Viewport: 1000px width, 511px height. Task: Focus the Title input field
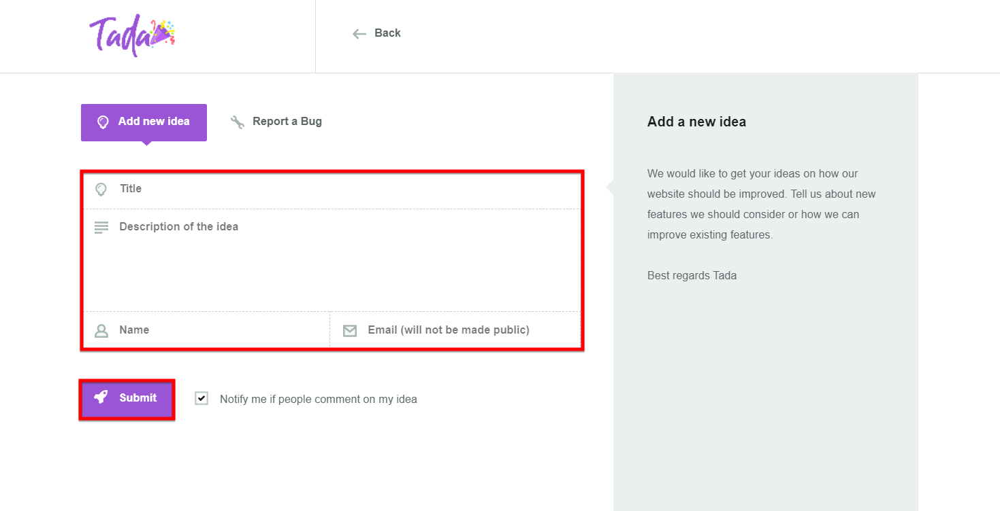click(332, 190)
